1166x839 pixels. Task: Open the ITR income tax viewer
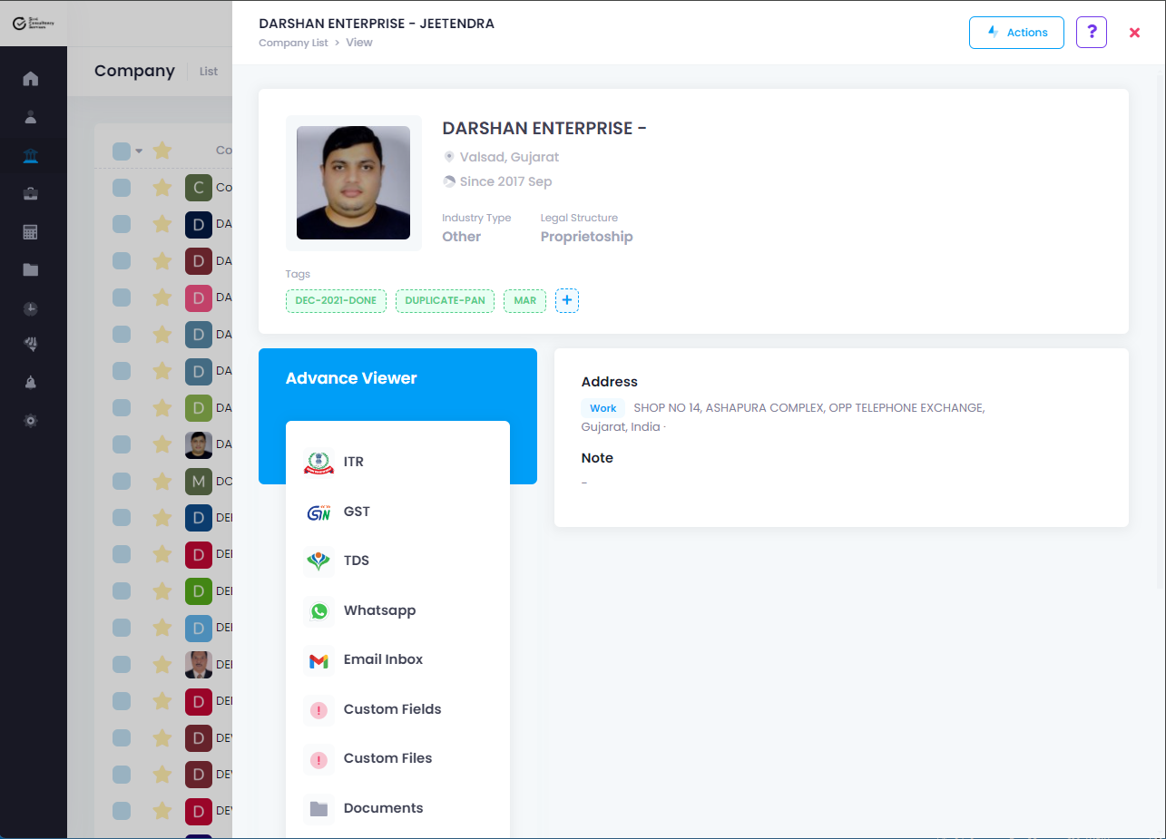click(x=353, y=462)
